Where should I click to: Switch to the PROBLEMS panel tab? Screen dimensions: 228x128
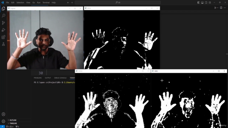[38, 78]
